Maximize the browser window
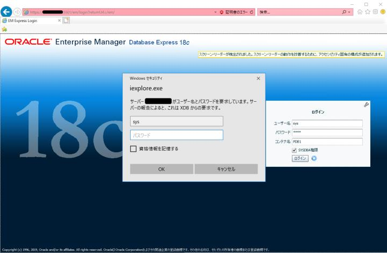Image resolution: width=387 pixels, height=253 pixels. point(366,4)
